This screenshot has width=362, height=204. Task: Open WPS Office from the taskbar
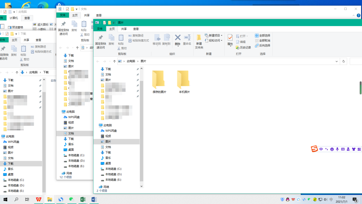(x=39, y=199)
